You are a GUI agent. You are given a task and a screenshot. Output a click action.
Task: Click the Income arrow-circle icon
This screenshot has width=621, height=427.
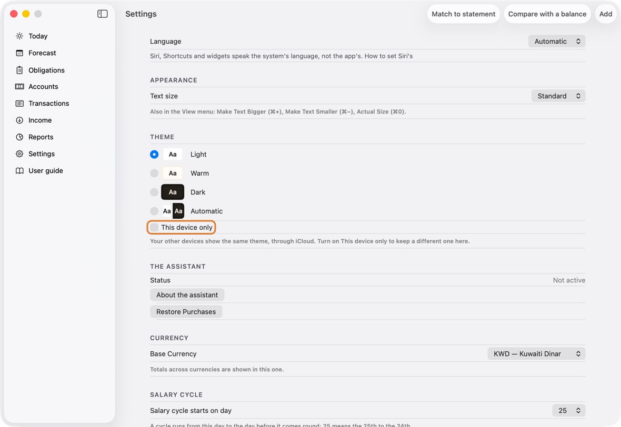coord(19,120)
